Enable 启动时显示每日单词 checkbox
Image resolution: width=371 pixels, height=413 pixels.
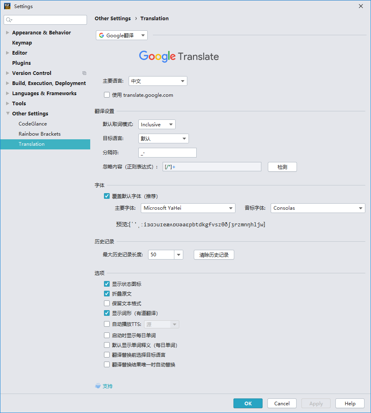click(x=107, y=335)
